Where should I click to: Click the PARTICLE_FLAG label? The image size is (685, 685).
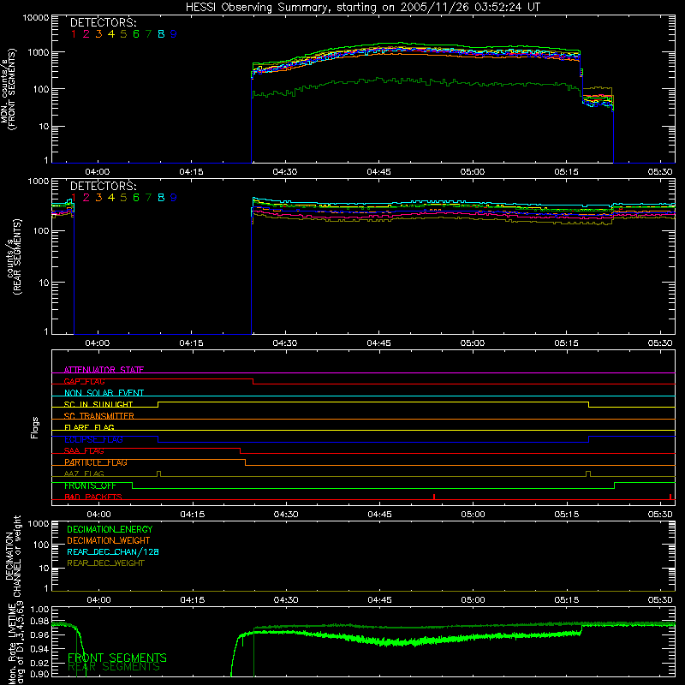[96, 462]
